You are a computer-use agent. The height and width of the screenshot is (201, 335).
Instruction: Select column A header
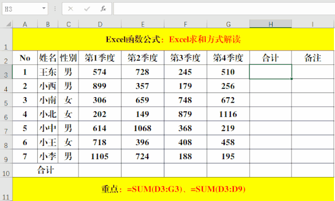25,24
